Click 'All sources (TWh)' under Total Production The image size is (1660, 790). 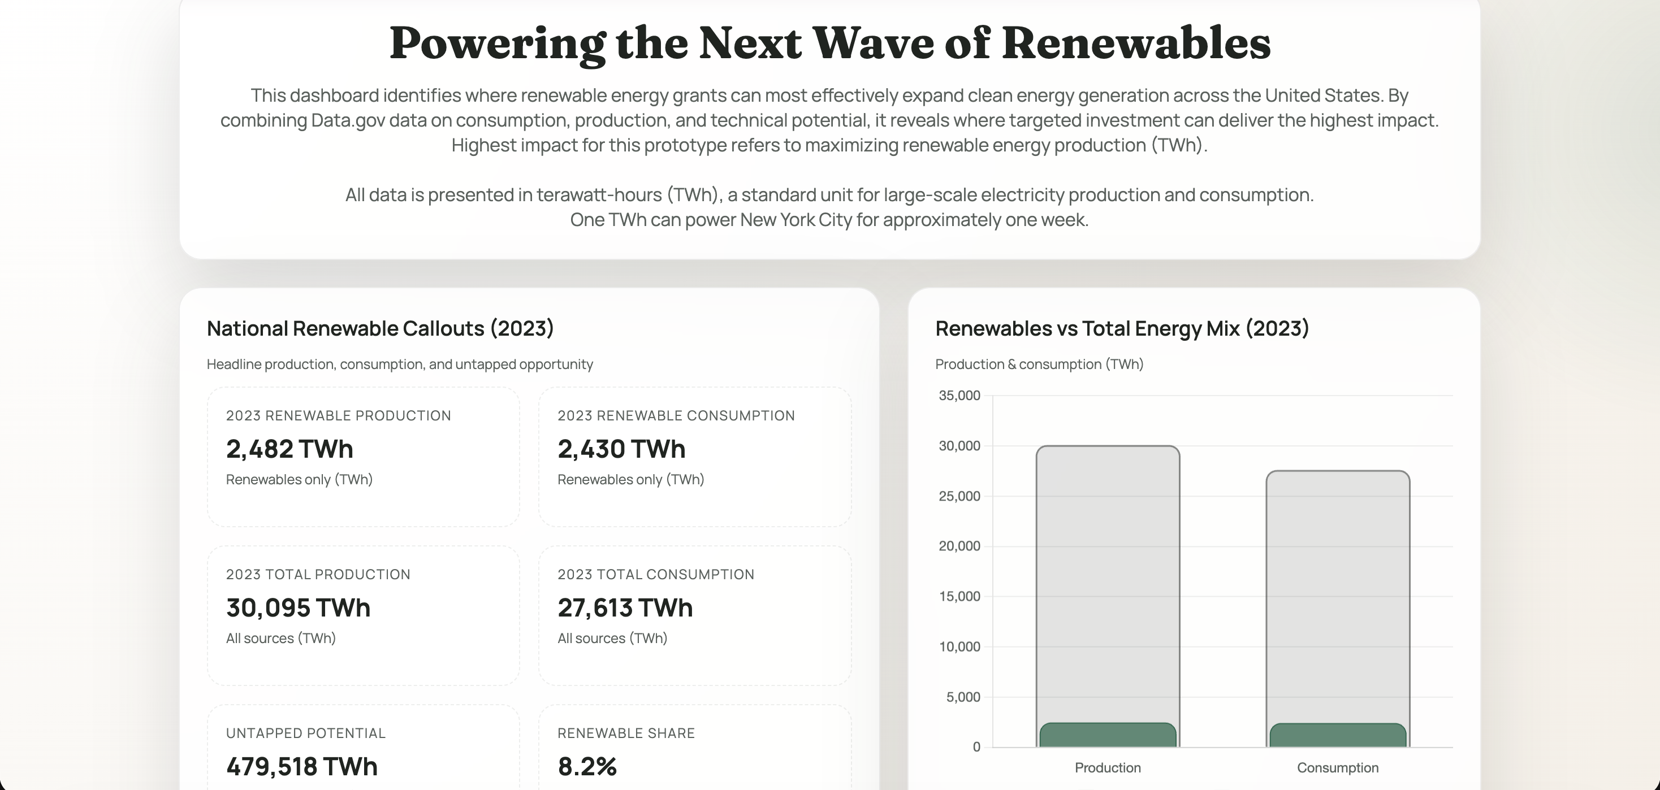click(x=281, y=638)
